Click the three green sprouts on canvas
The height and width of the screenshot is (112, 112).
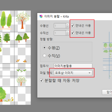(21, 71)
